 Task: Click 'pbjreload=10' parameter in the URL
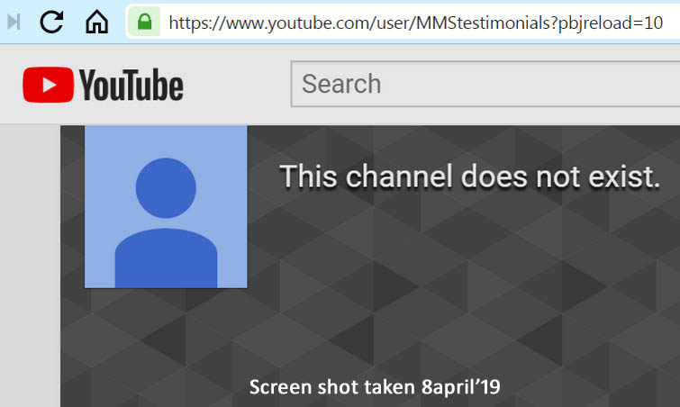pyautogui.click(x=611, y=23)
